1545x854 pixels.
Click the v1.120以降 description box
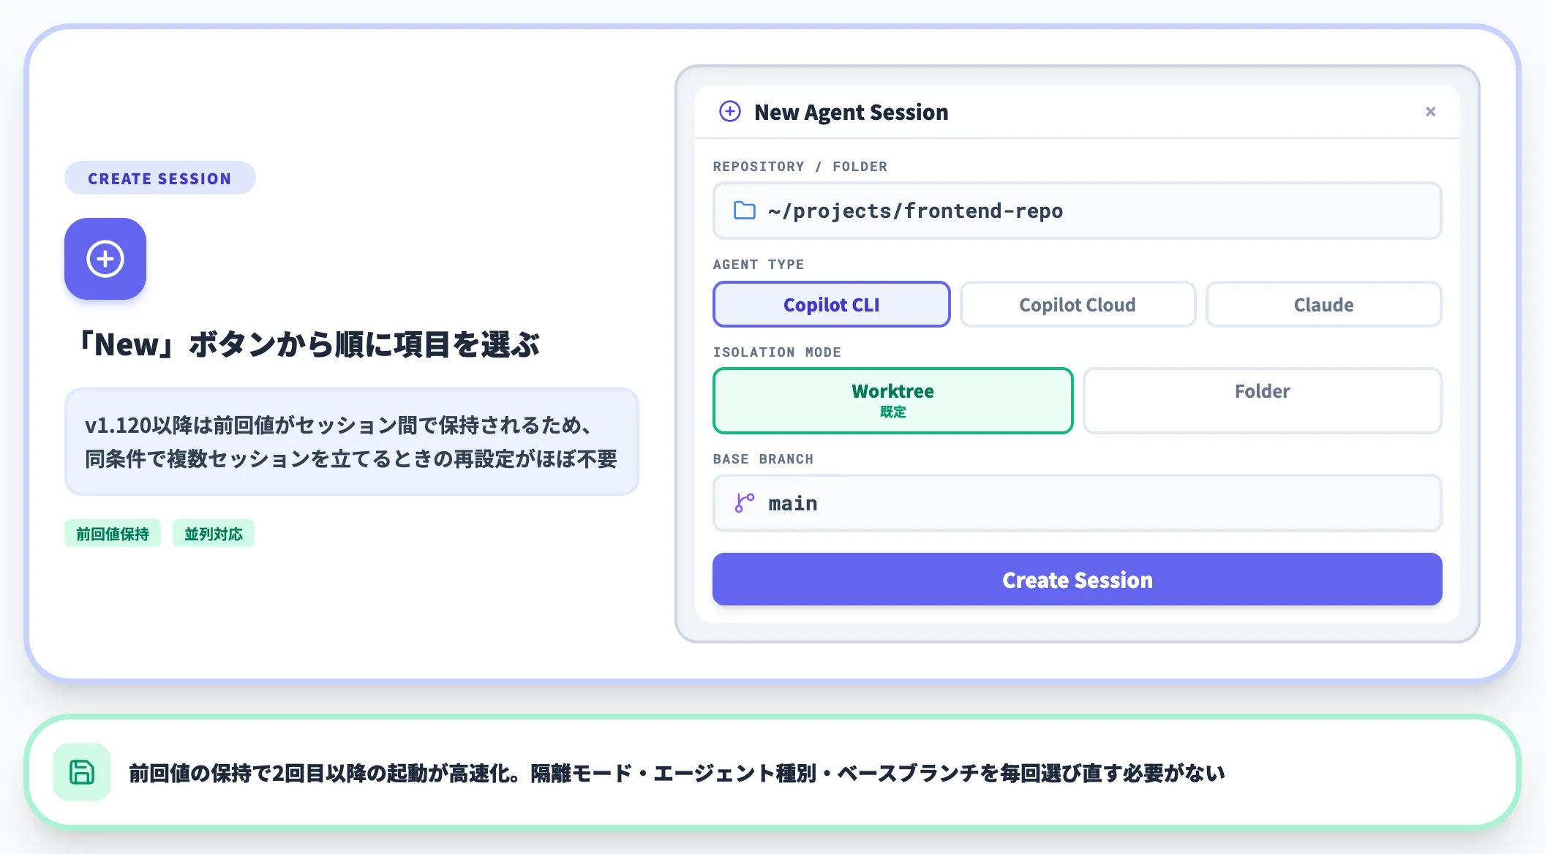[x=352, y=442]
